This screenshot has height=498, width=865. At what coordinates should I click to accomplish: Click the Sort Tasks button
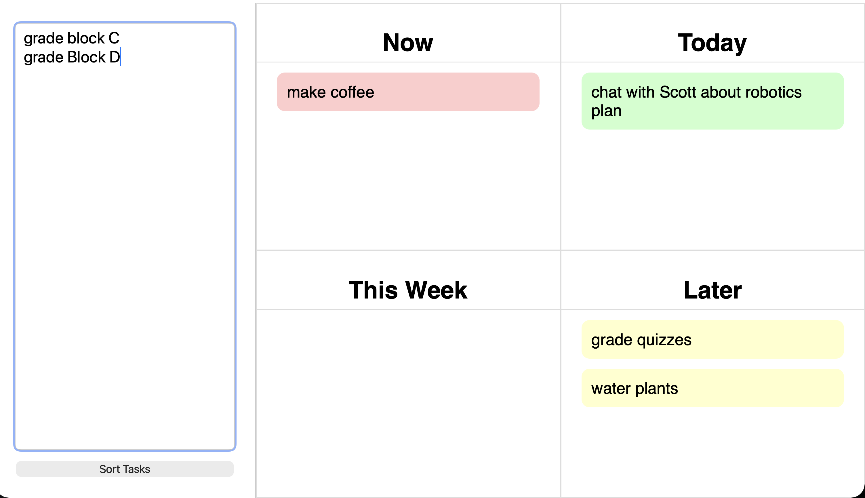pos(124,469)
